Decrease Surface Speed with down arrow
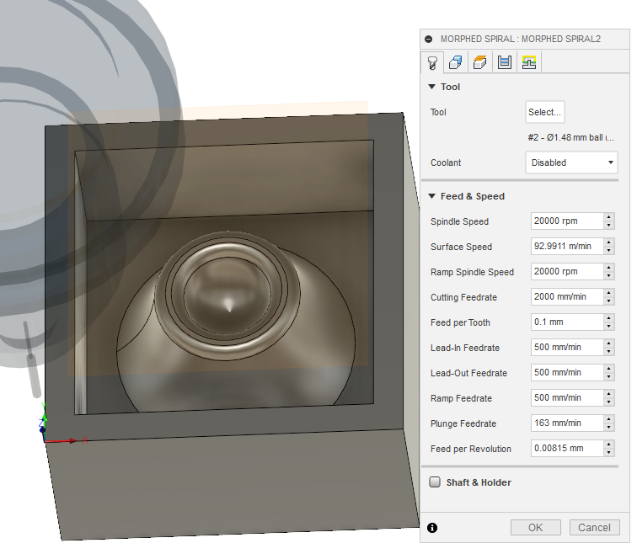Screen dimensions: 637x559 pos(609,251)
